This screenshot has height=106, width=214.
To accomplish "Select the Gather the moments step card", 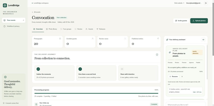I will tap(54, 73).
